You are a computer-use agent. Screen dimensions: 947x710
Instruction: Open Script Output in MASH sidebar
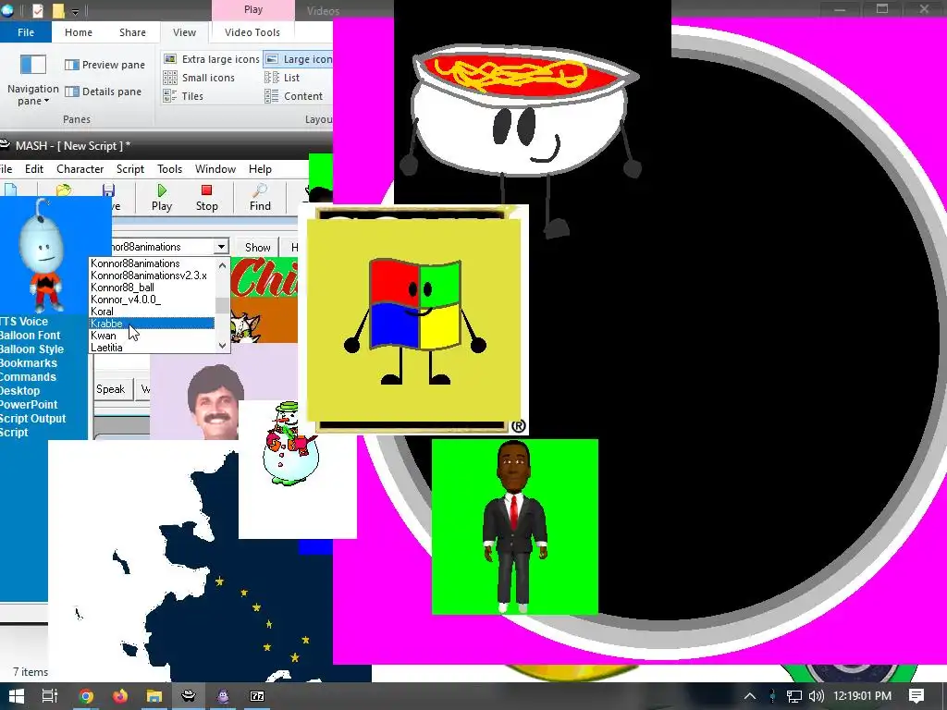[32, 419]
